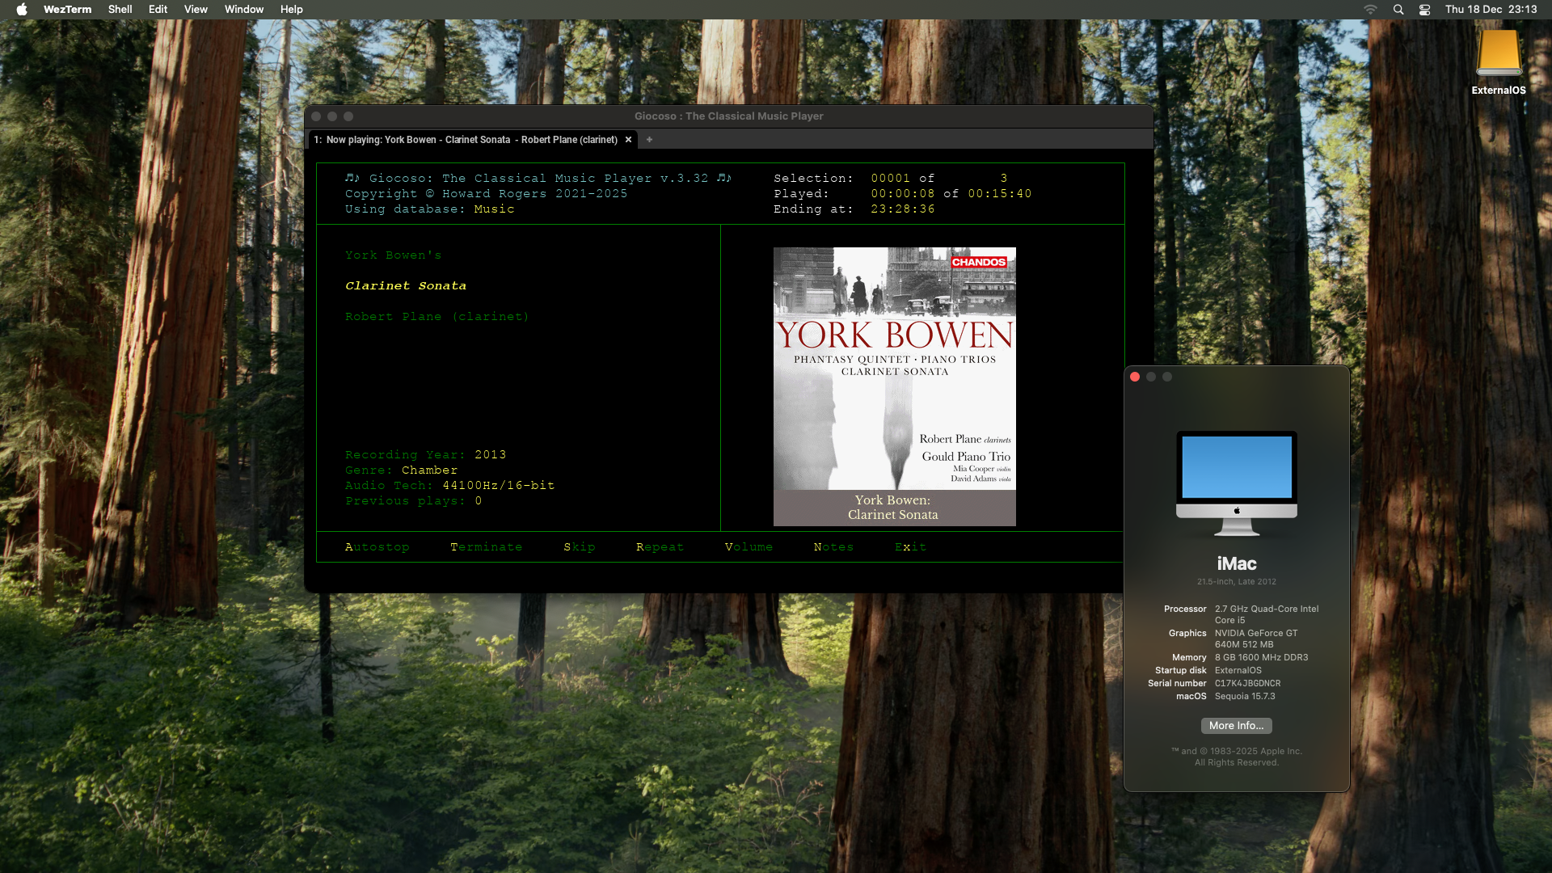Image resolution: width=1552 pixels, height=873 pixels.
Task: Open Giocoso's Volume control
Action: tap(749, 546)
